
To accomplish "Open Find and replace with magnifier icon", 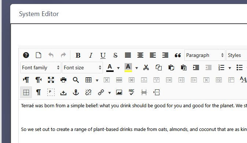I will coord(76,80).
